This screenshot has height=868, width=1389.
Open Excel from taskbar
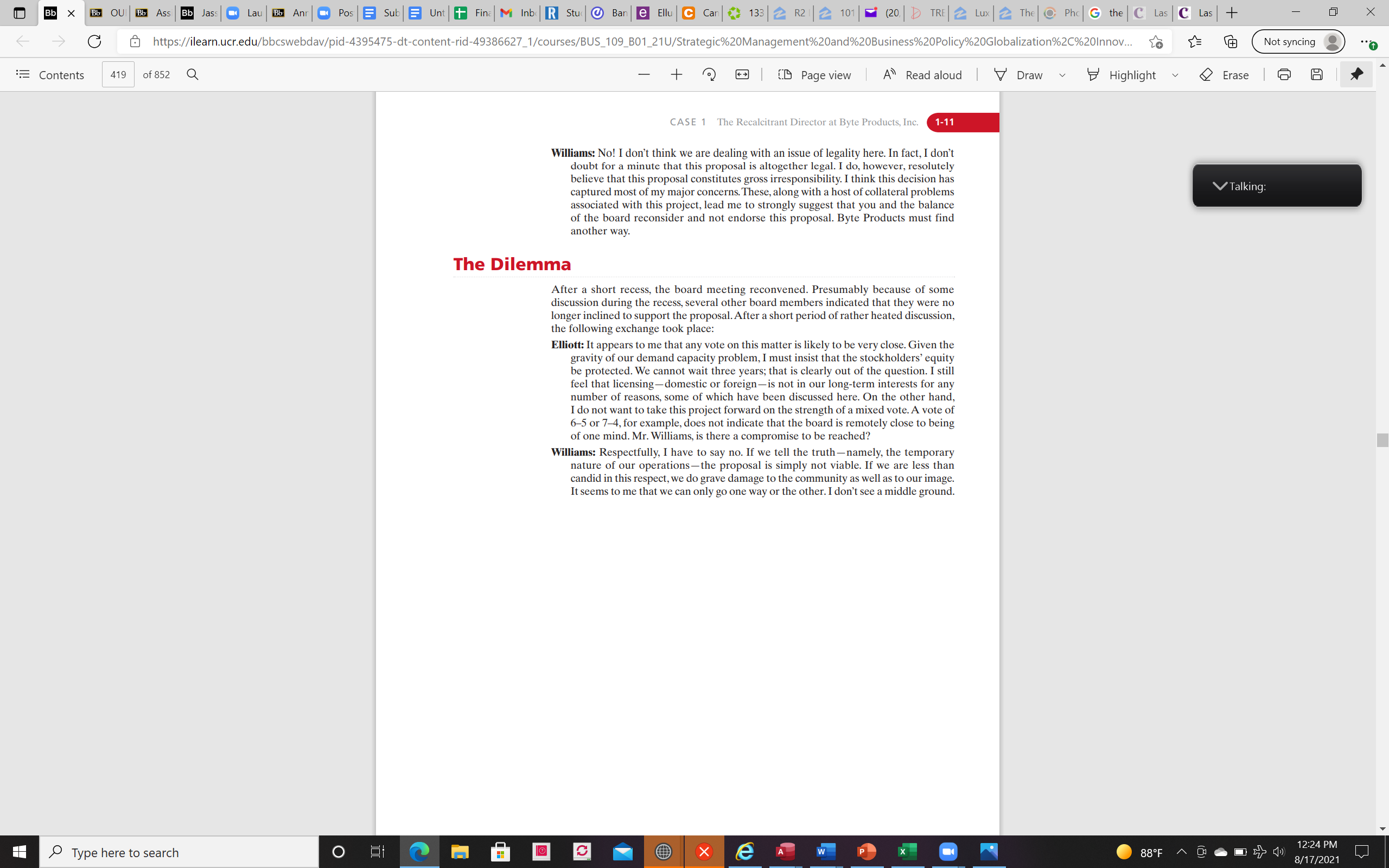click(x=907, y=852)
